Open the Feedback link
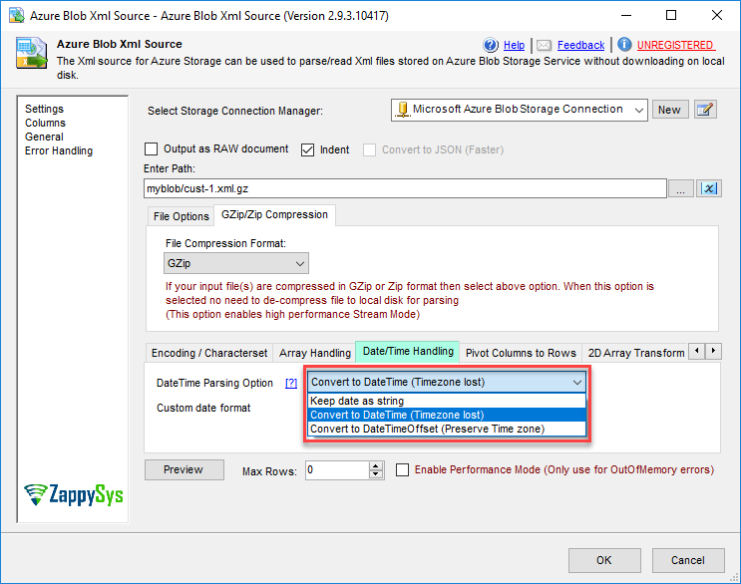Screen dimensions: 741x584 tap(580, 45)
